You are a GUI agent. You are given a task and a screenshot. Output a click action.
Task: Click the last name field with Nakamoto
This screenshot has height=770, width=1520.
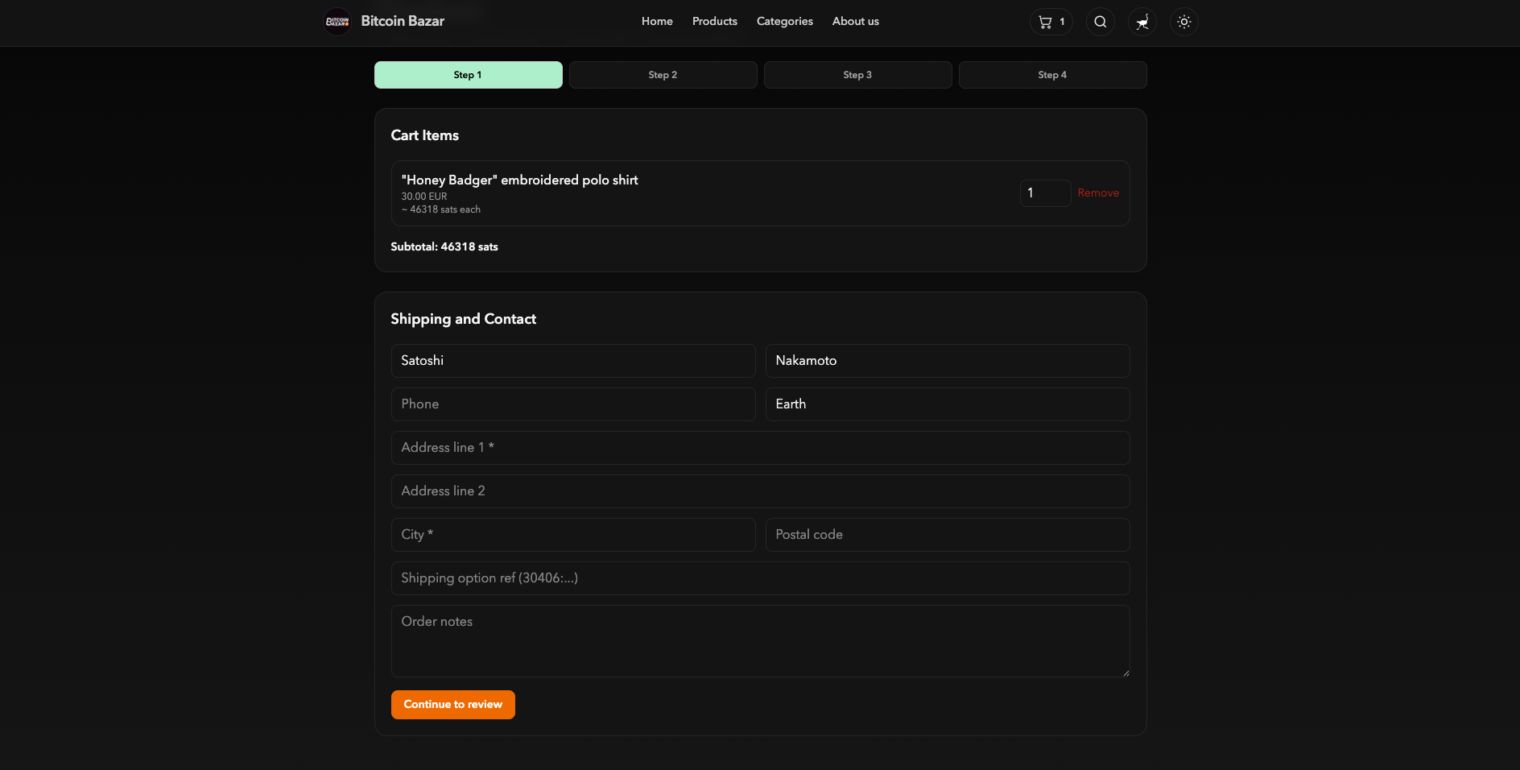point(948,361)
